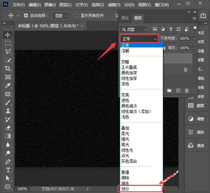Open the 图像(I) menu
Screen dimensions: 210x193
coord(50,5)
